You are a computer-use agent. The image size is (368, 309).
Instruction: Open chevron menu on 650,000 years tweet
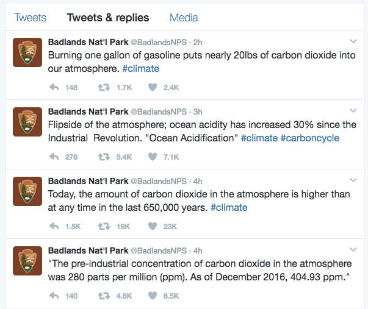click(353, 180)
